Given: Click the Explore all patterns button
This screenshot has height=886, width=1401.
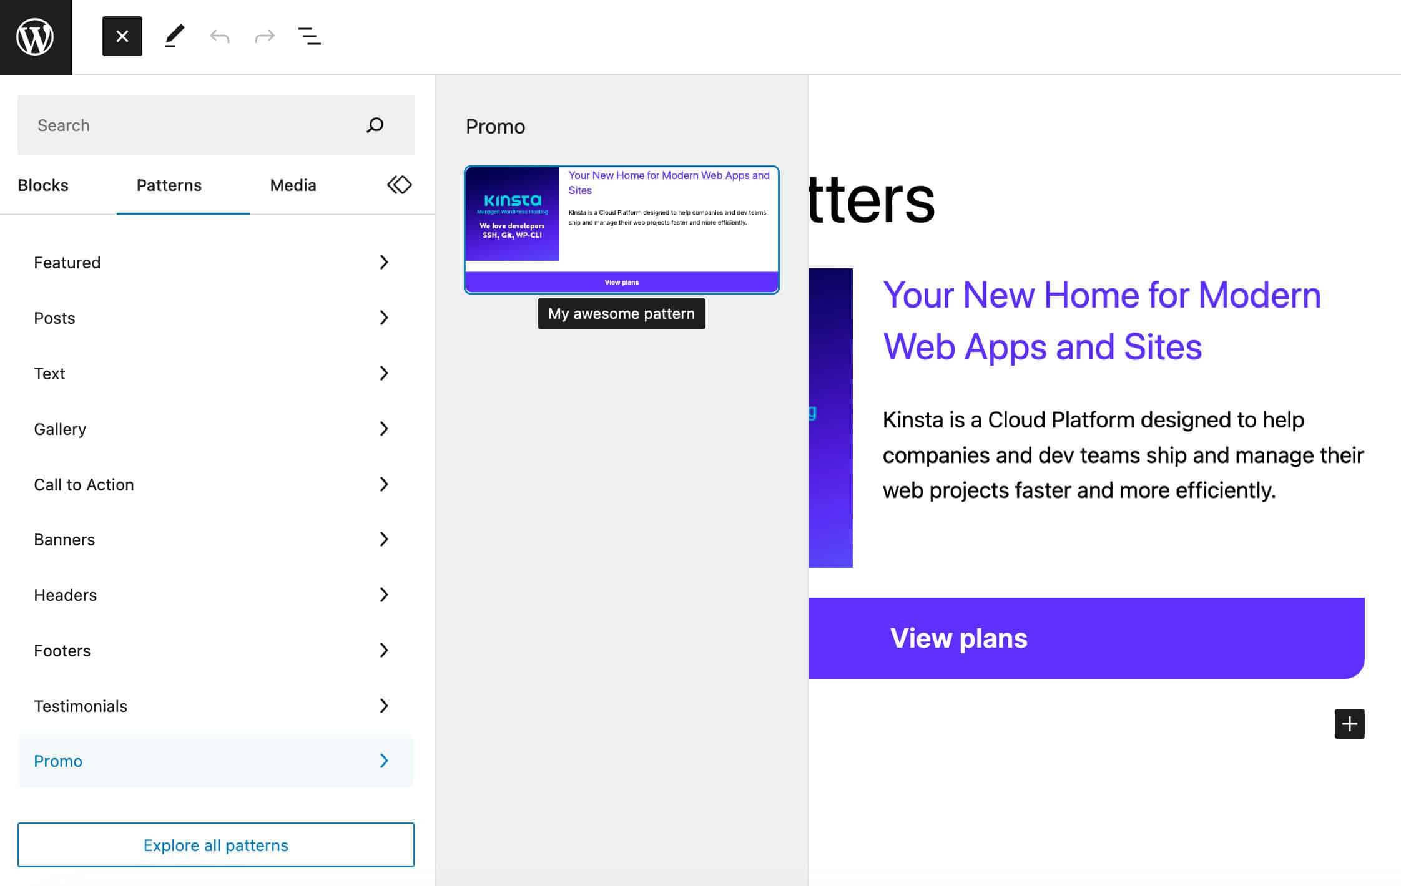Looking at the screenshot, I should [x=215, y=844].
